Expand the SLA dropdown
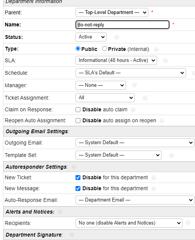The width and height of the screenshot is (195, 240). click(116, 60)
